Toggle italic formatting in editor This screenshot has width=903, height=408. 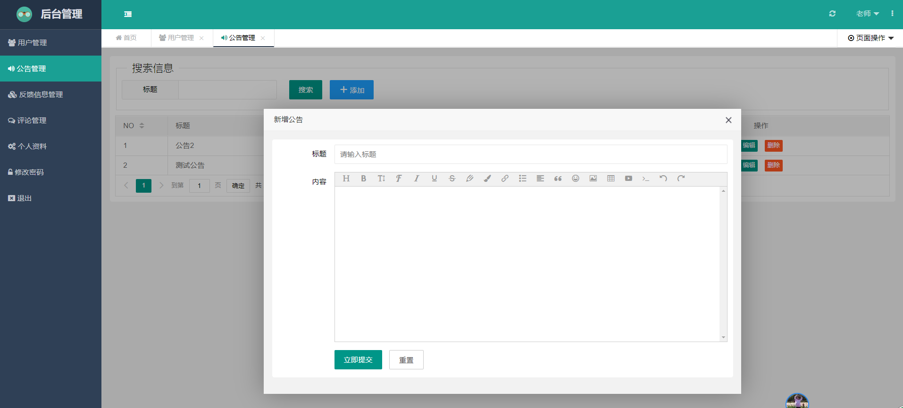(x=417, y=179)
